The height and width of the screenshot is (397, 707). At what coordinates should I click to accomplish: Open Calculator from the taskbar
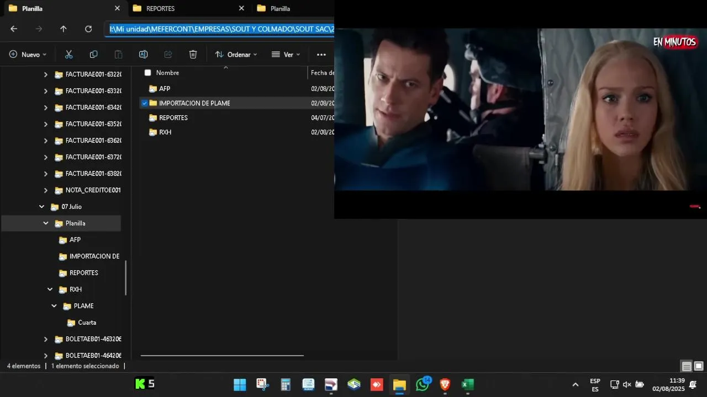coord(286,384)
